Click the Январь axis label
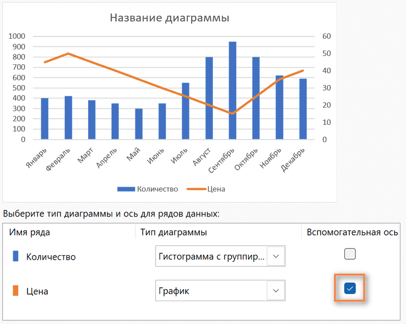 tap(37, 158)
